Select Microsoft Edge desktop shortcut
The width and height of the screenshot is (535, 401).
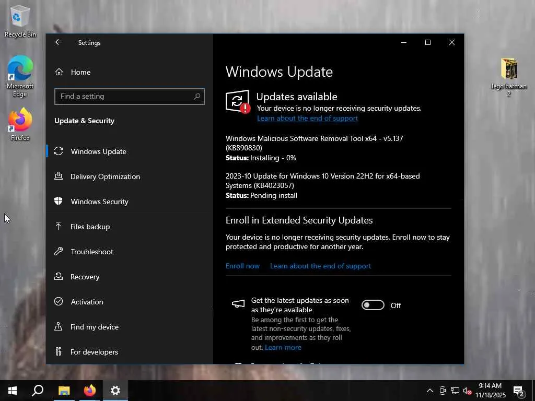click(20, 76)
